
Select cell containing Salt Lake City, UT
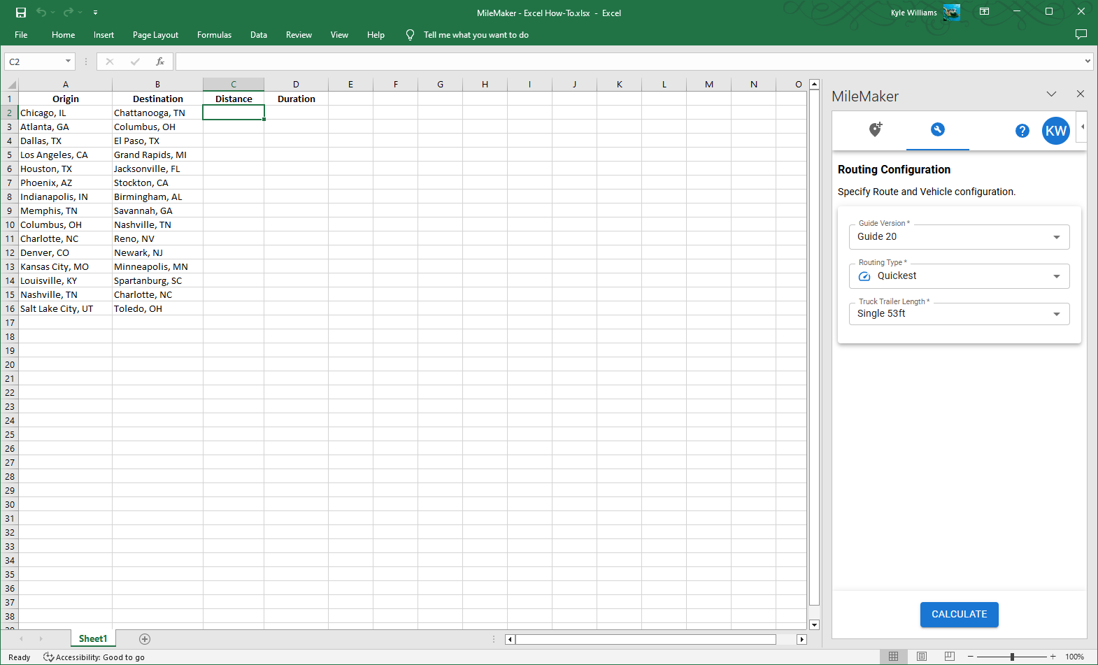pyautogui.click(x=66, y=308)
